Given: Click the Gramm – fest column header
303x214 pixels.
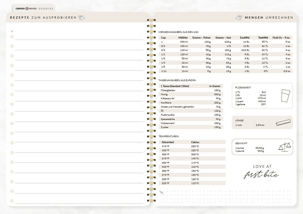Looking at the screenshot, I should coord(223,38).
